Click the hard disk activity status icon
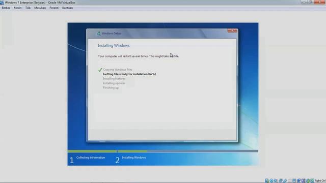 267,181
